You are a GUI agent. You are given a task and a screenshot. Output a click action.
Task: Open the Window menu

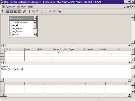tap(21, 7)
